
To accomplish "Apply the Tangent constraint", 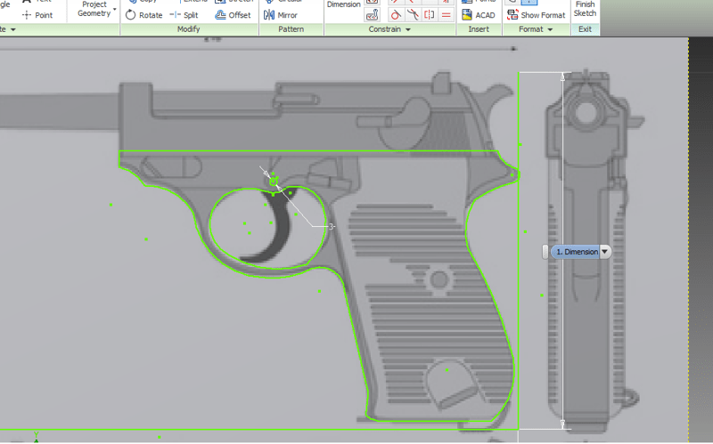I will [396, 15].
